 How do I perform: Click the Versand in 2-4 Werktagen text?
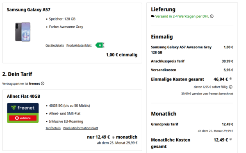pos(182,16)
